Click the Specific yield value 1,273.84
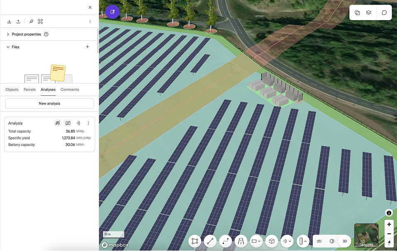 point(68,138)
